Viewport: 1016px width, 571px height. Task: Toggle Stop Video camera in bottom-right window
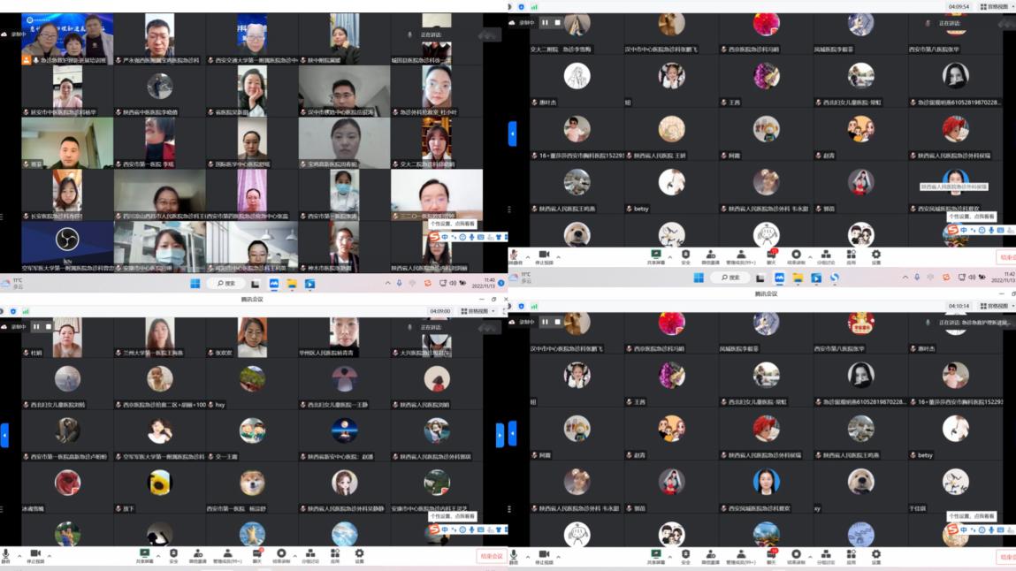(543, 554)
